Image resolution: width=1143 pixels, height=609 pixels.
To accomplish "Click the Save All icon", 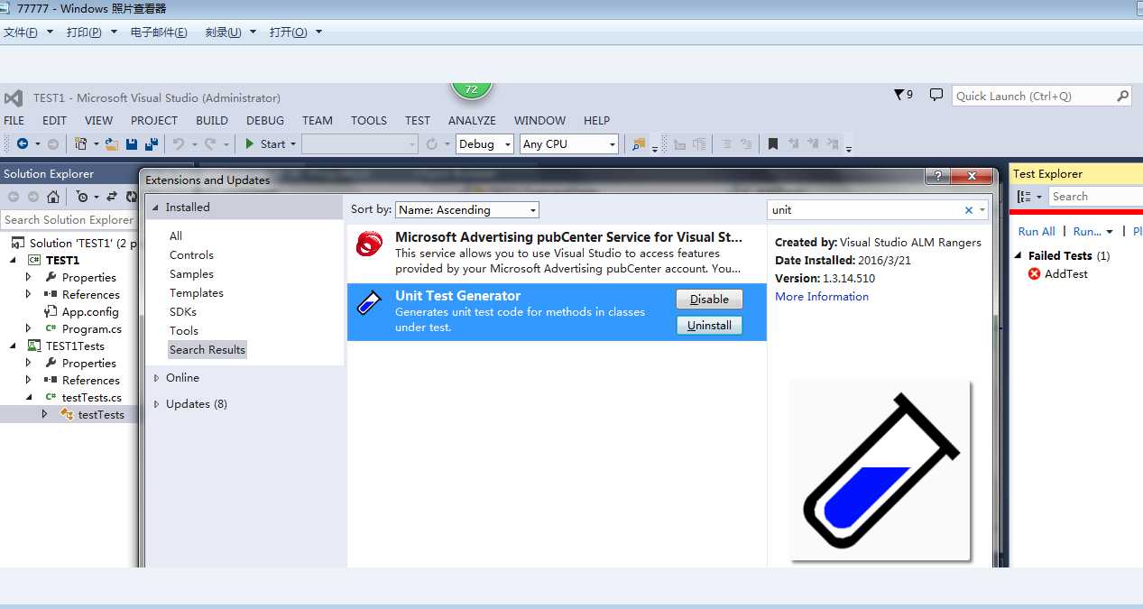I will (x=152, y=143).
